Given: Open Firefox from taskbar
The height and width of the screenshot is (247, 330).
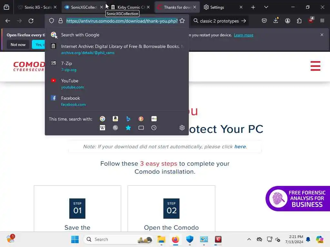Looking at the screenshot, I should [x=176, y=239].
